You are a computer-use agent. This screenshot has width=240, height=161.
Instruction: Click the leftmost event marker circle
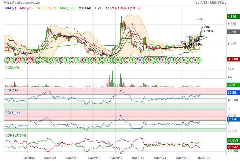[x=6, y=60]
